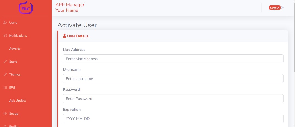This screenshot has width=295, height=127.
Task: Go to the Apk Update section
Action: coord(17,101)
